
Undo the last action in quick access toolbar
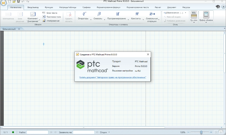click(x=23, y=2)
